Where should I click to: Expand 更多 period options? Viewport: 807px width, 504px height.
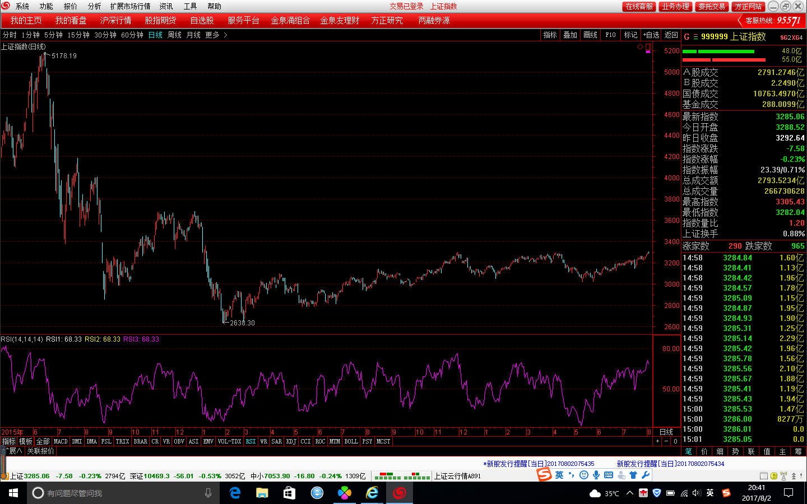coord(216,35)
